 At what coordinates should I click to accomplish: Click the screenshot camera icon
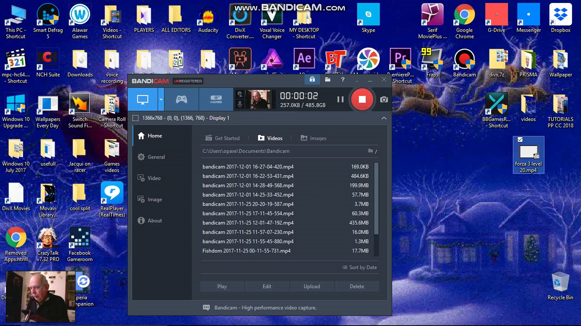point(384,100)
